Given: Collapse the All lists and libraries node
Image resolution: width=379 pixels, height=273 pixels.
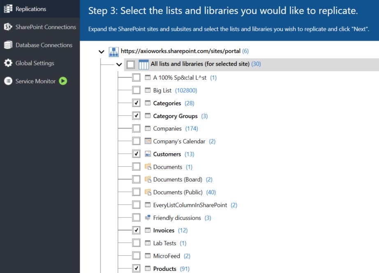Looking at the screenshot, I should 119,64.
